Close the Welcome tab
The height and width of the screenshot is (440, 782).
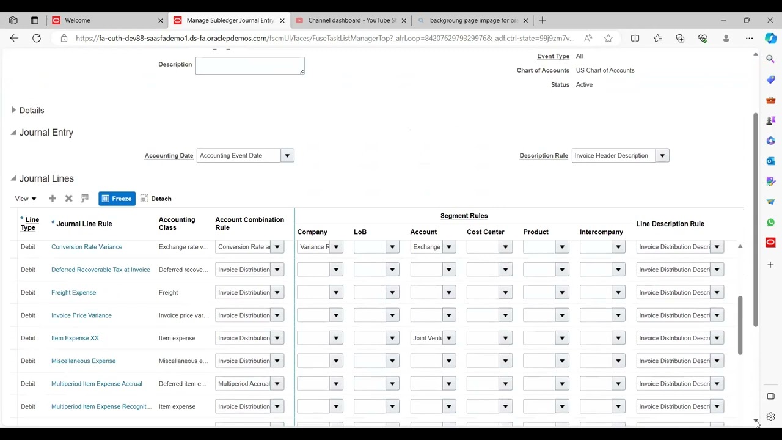(x=161, y=20)
